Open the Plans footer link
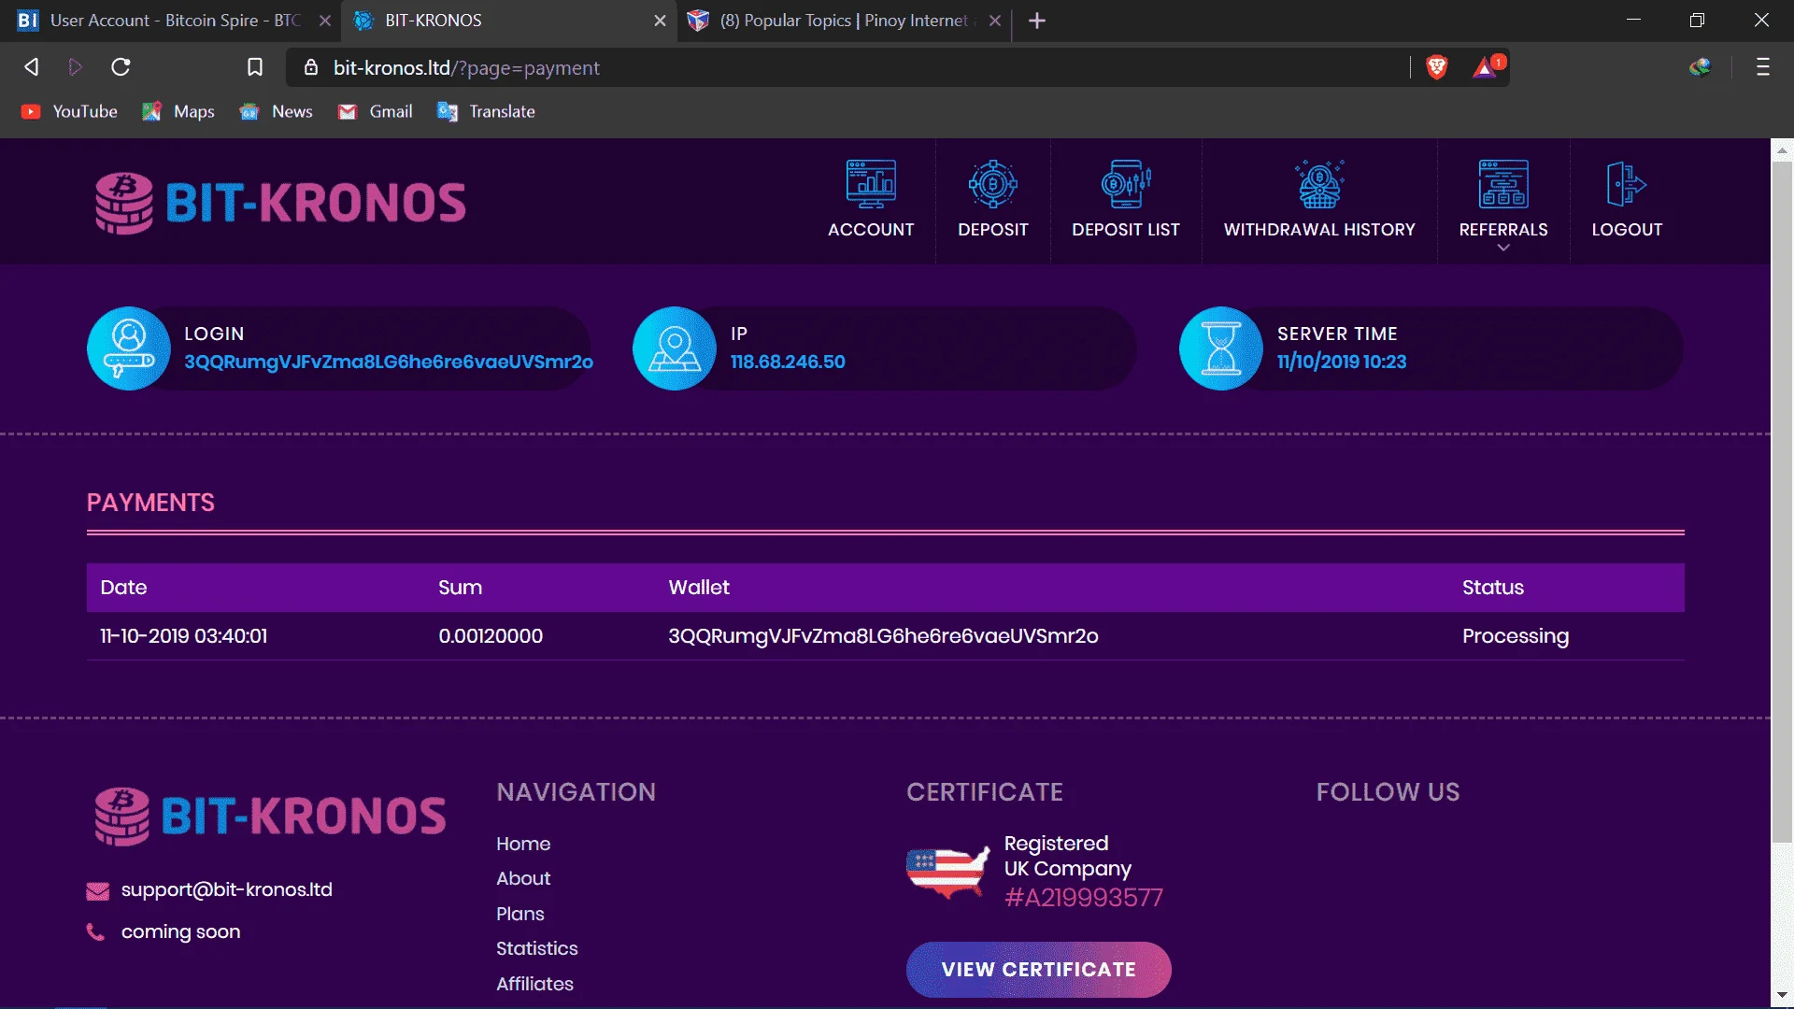Viewport: 1794px width, 1009px height. pos(520,914)
